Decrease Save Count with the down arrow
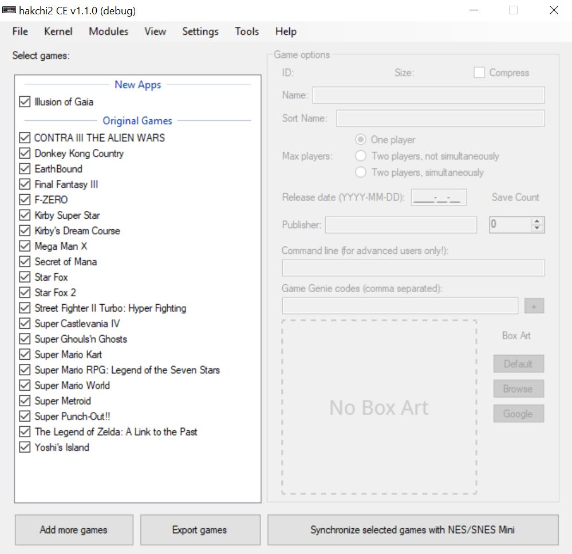 click(x=537, y=228)
